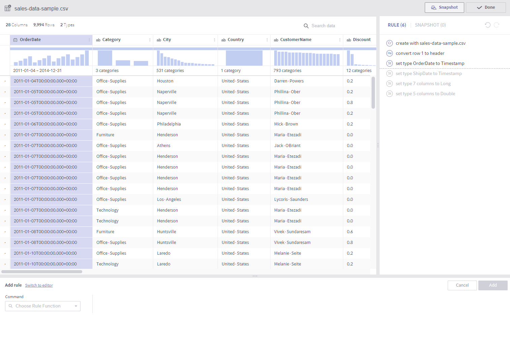Click the 28 Columns summary label
510x363 pixels.
pos(17,25)
